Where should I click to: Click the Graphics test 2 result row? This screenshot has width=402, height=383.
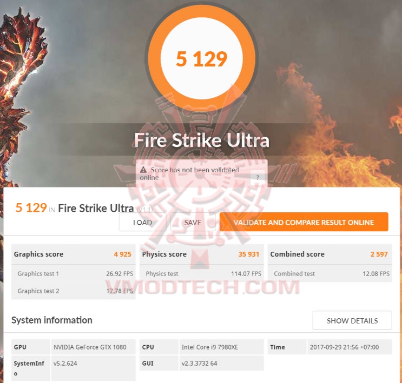pyautogui.click(x=74, y=291)
